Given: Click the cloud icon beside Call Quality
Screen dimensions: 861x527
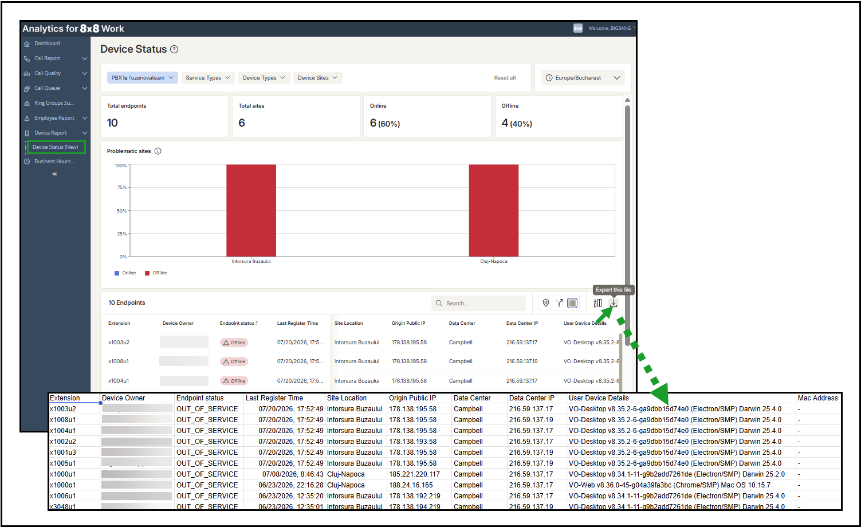Looking at the screenshot, I should tap(27, 73).
